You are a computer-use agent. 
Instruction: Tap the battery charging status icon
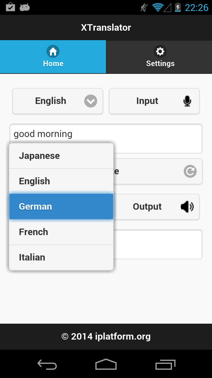click(x=178, y=7)
